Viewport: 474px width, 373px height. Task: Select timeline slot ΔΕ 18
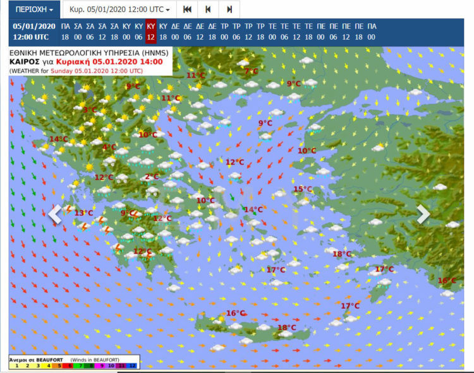[x=212, y=32]
